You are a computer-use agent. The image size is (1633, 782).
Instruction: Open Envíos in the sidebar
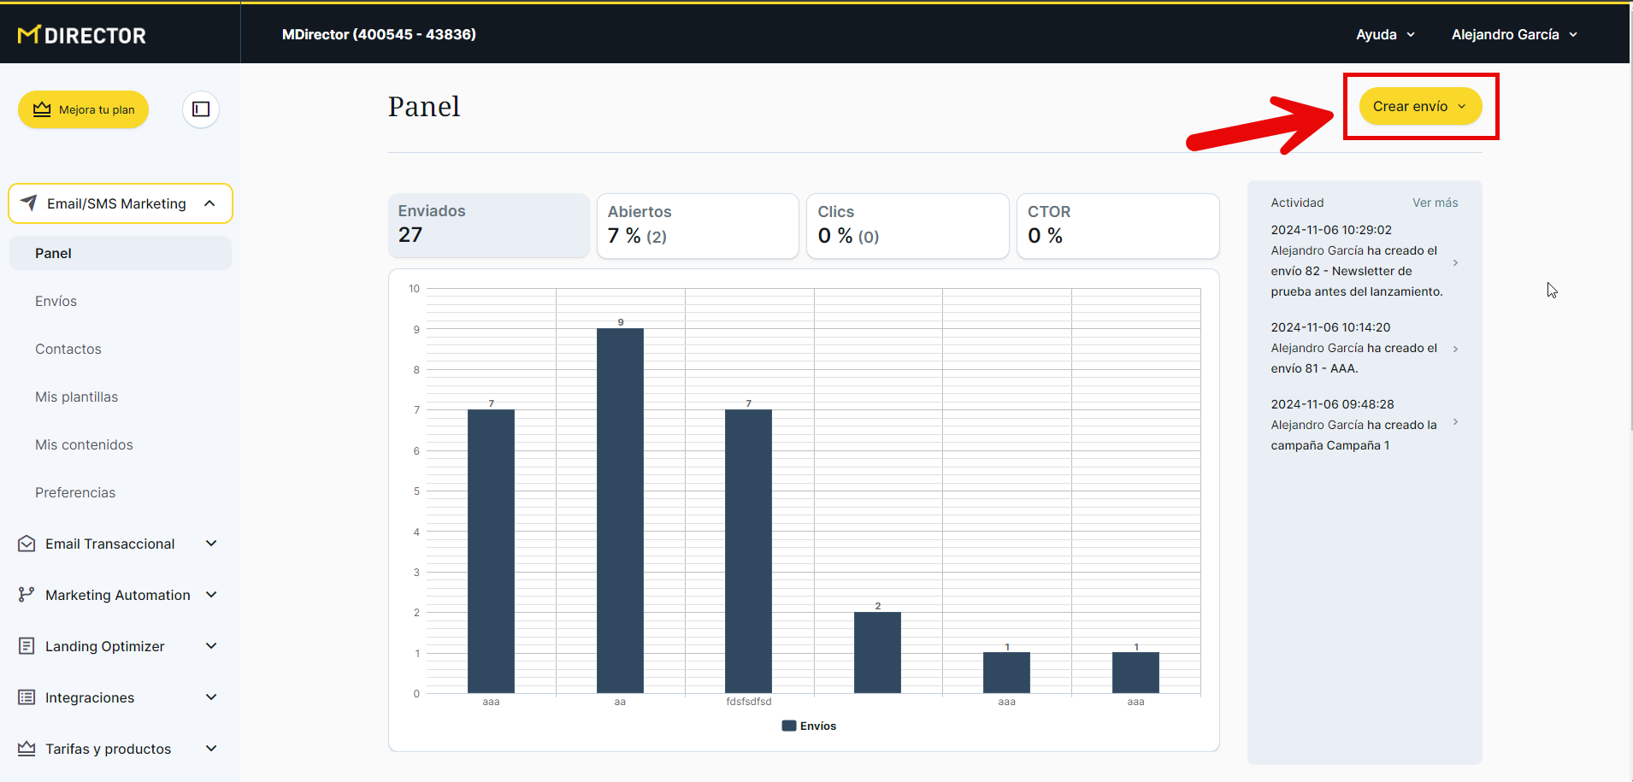(x=56, y=301)
